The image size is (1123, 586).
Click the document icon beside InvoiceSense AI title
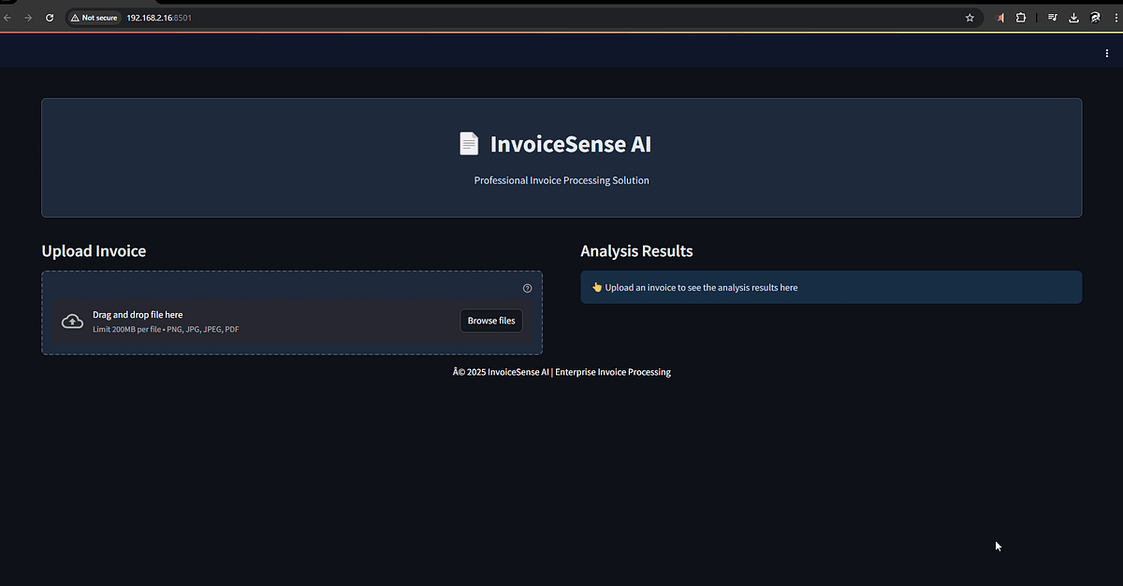click(469, 143)
